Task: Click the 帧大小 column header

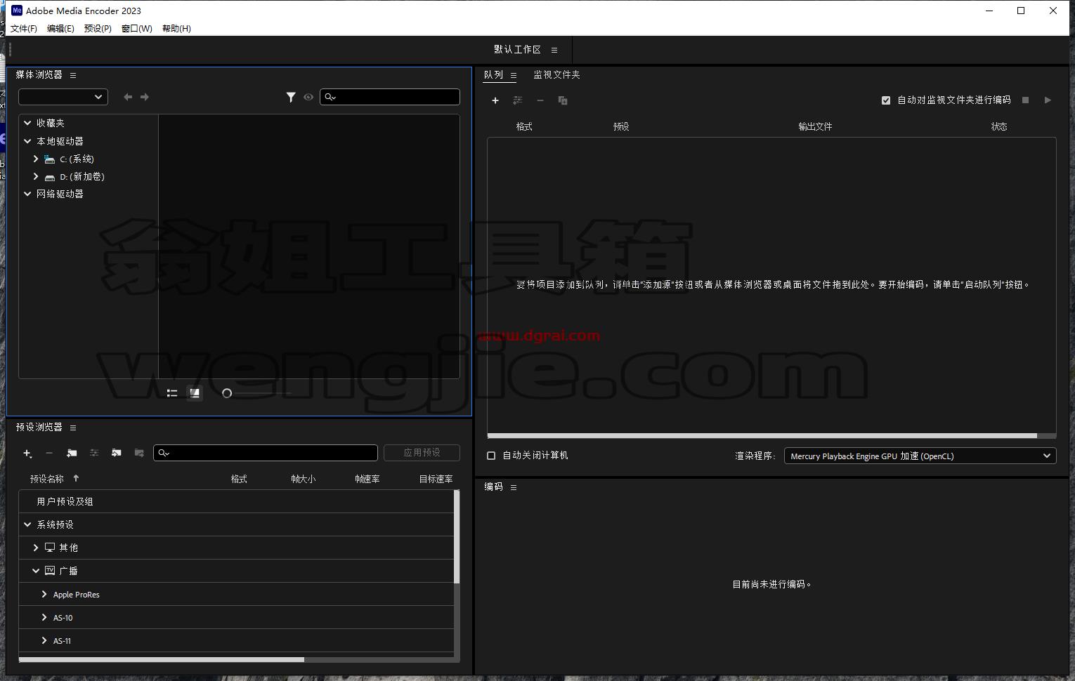Action: tap(304, 480)
